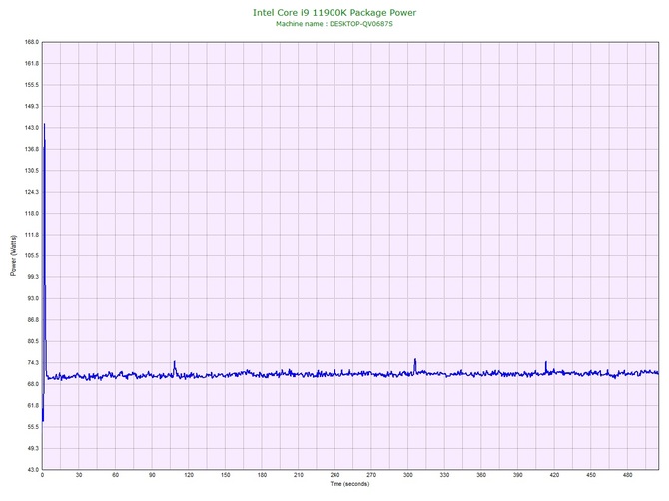669x501 pixels.
Task: Click the 360 tick label on the time axis
Action: click(x=481, y=476)
